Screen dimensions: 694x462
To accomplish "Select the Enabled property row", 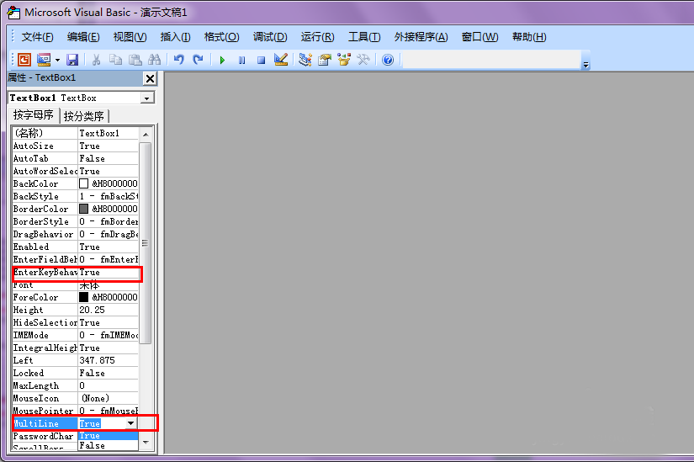I will 76,247.
